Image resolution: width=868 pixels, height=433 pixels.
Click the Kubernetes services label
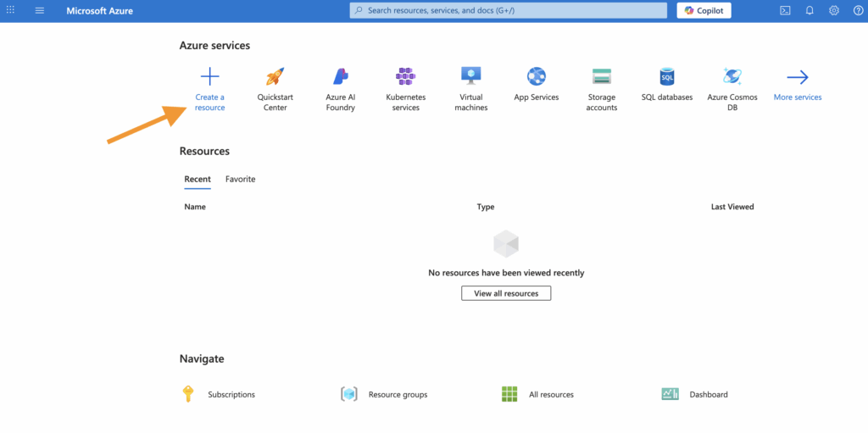click(406, 103)
